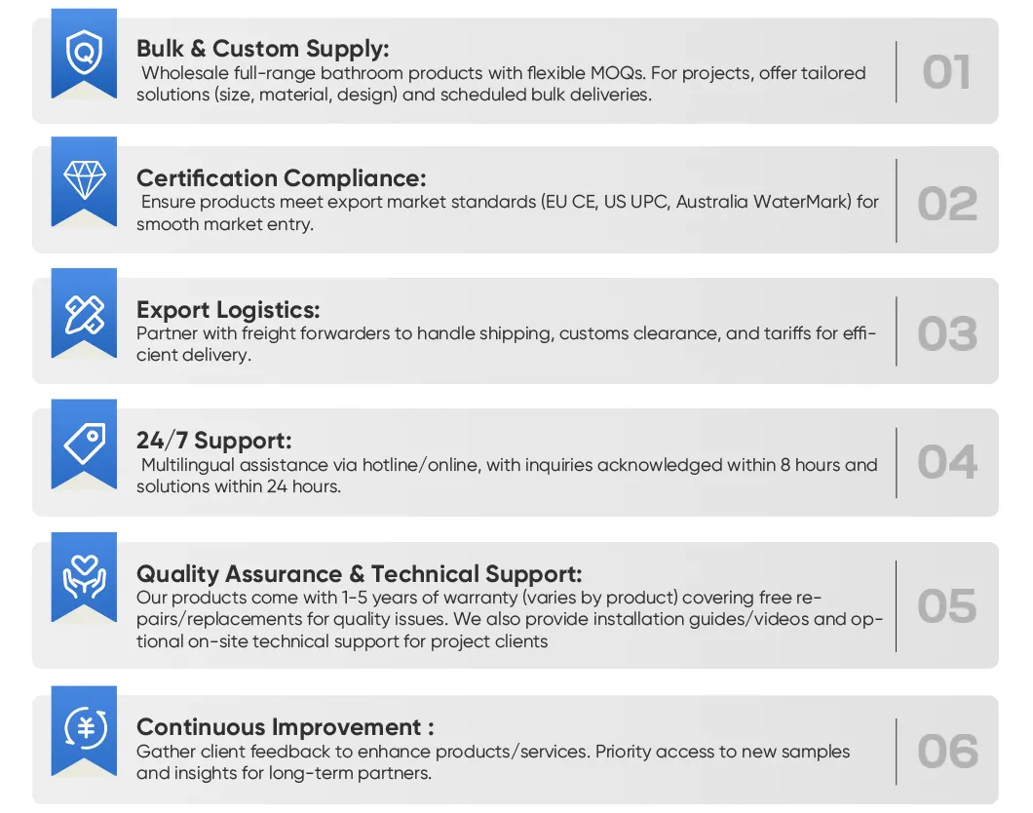This screenshot has width=1033, height=813.
Task: Click the freight forwarders description text
Action: click(506, 344)
